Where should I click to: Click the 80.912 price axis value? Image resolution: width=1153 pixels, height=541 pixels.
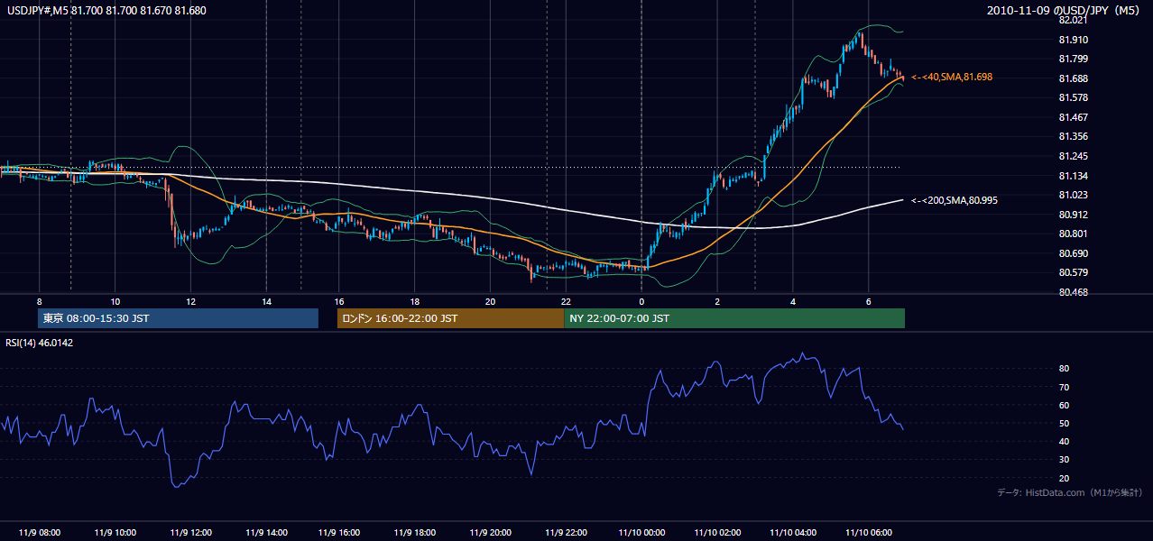pyautogui.click(x=1075, y=215)
